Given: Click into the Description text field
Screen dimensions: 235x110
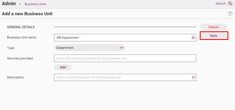Looking at the screenshot, I should pos(125,77).
